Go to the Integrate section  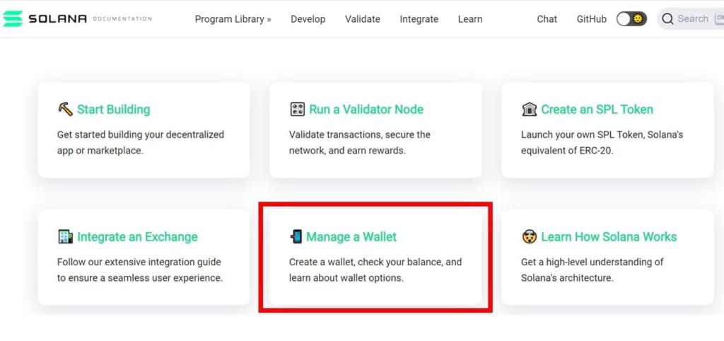point(419,19)
